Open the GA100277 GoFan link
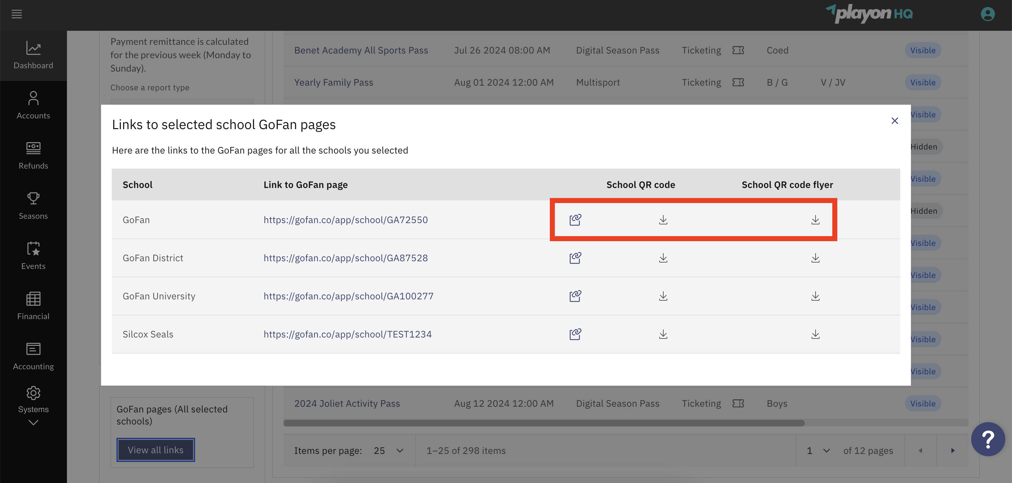 click(348, 296)
